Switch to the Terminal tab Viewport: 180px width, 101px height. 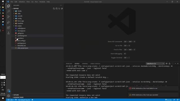pos(85,64)
